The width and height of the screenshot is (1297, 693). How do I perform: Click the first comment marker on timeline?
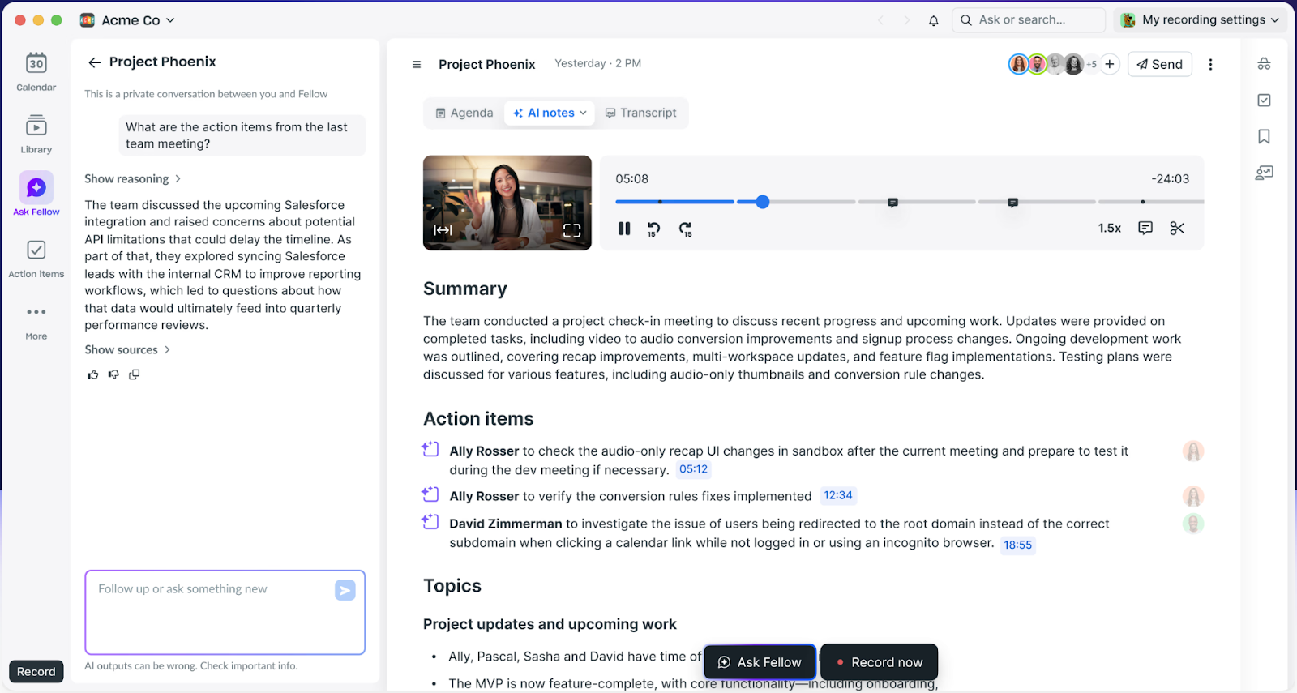[x=892, y=203]
